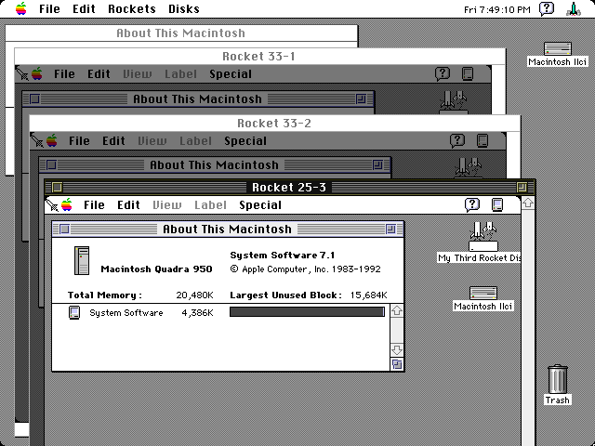This screenshot has height=446, width=595.
Task: Click the Help balloon icon inside Rocket 25-3
Action: 472,205
